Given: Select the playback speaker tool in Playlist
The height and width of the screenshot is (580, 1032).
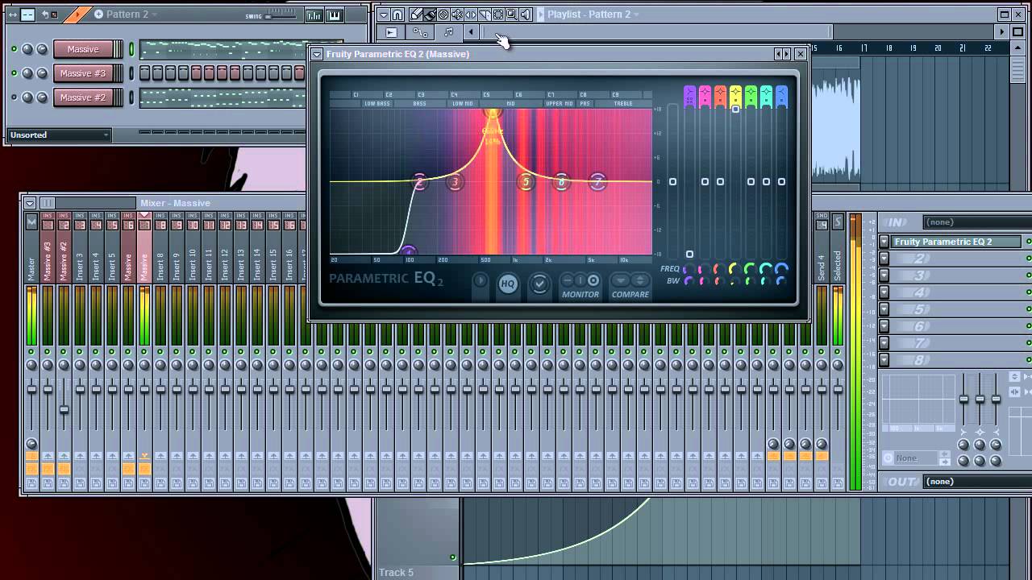Looking at the screenshot, I should (x=526, y=14).
